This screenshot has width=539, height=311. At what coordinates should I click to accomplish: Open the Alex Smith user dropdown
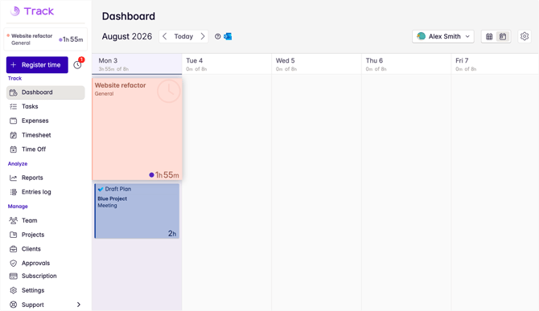[x=443, y=36]
